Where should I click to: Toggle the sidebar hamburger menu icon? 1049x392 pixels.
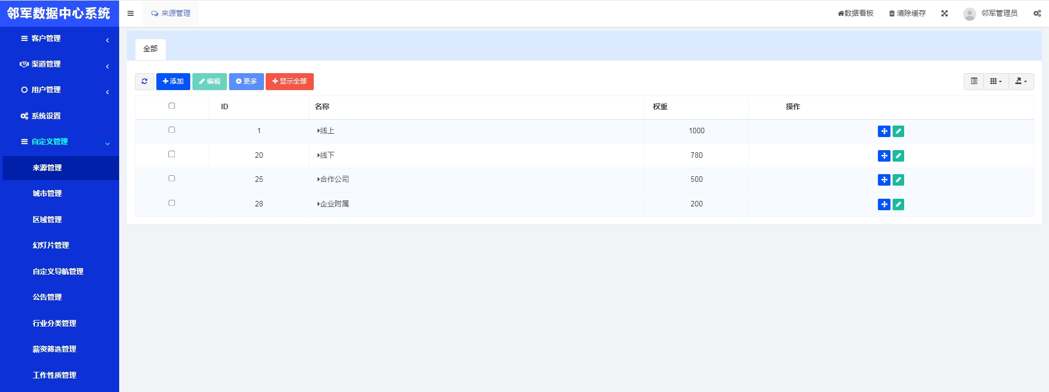click(x=131, y=14)
